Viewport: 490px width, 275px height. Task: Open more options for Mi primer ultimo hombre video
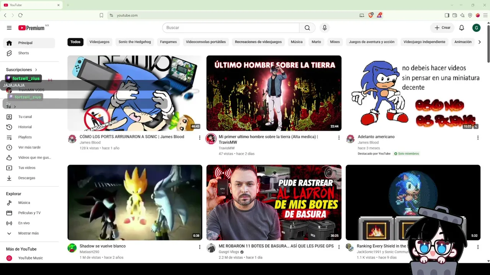click(339, 137)
